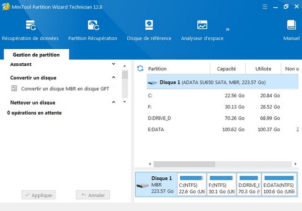Click the horizontal scrollbar thumb
This screenshot has height=211, width=302.
click(184, 164)
